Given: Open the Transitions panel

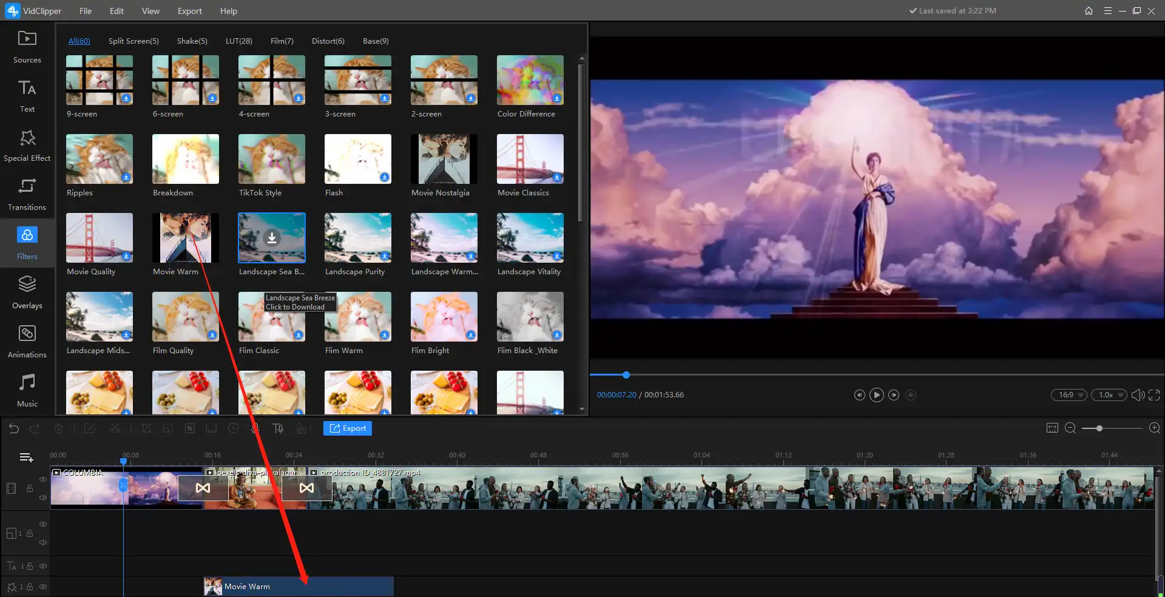Looking at the screenshot, I should pyautogui.click(x=27, y=194).
